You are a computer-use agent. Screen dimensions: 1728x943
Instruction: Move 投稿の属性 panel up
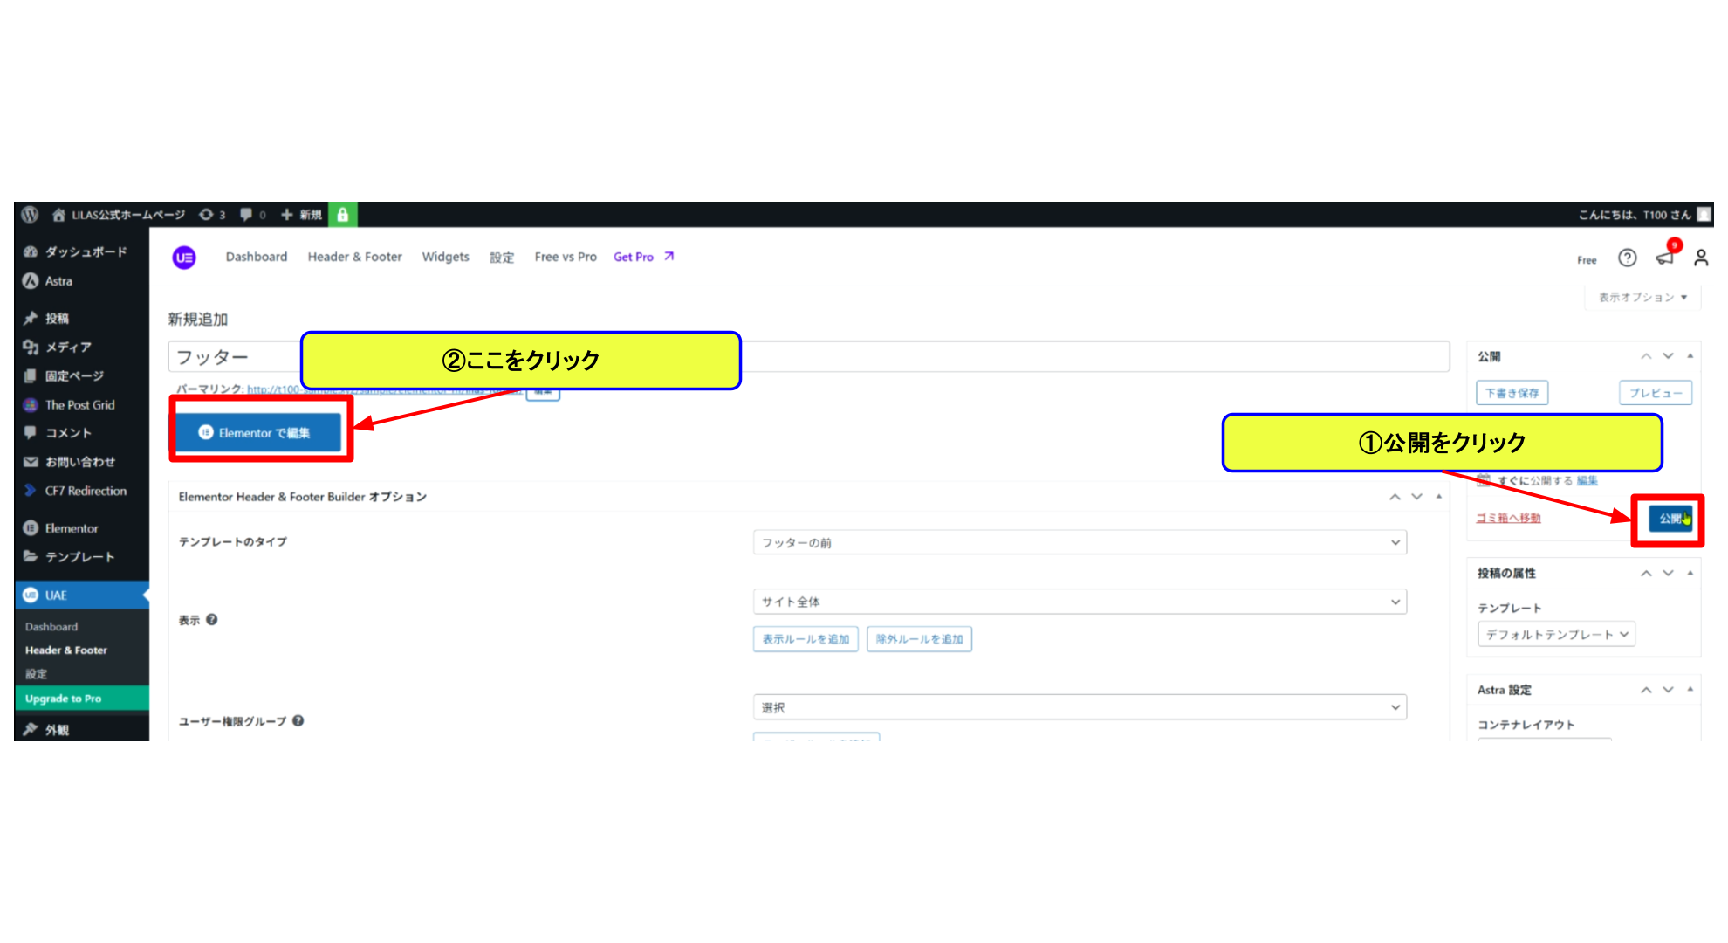click(x=1646, y=574)
